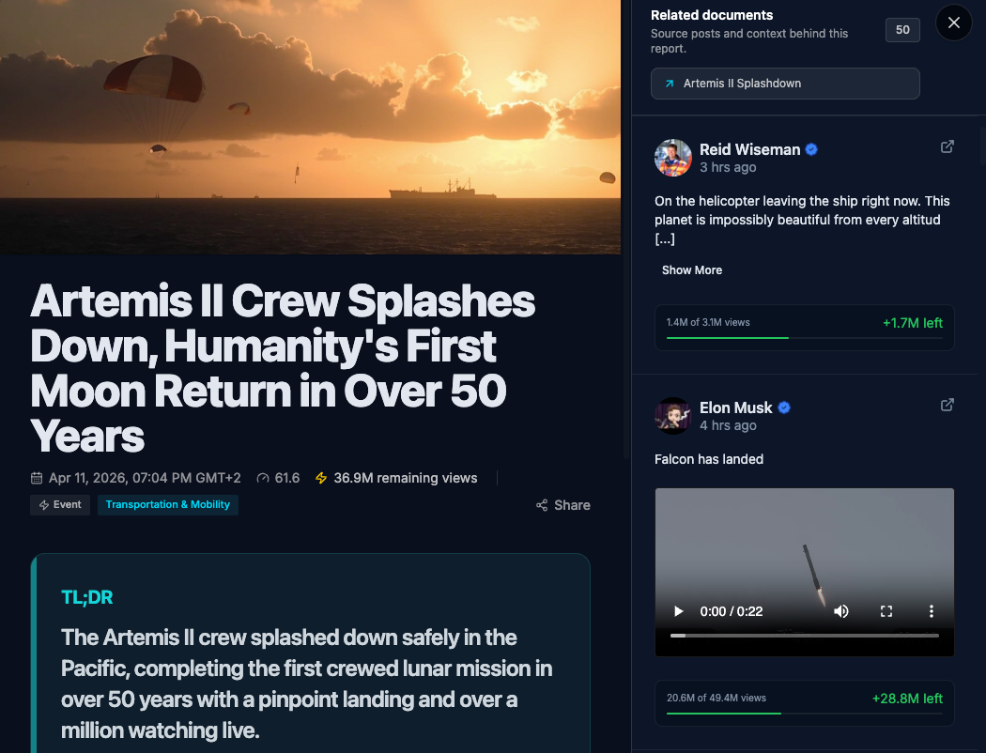Mute the video volume icon
This screenshot has width=986, height=753.
click(841, 611)
